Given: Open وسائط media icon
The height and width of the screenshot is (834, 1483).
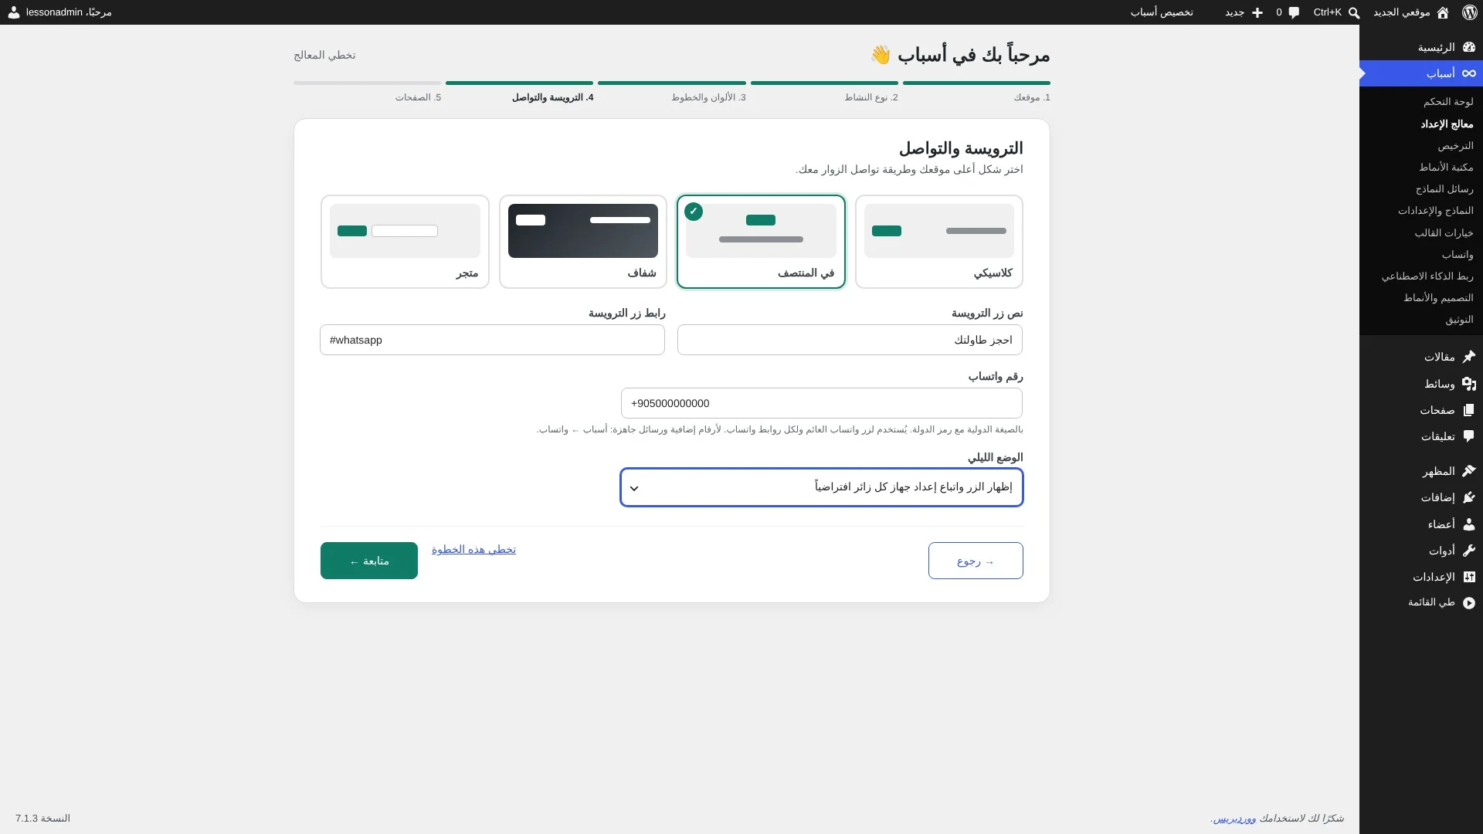Looking at the screenshot, I should pos(1469,384).
